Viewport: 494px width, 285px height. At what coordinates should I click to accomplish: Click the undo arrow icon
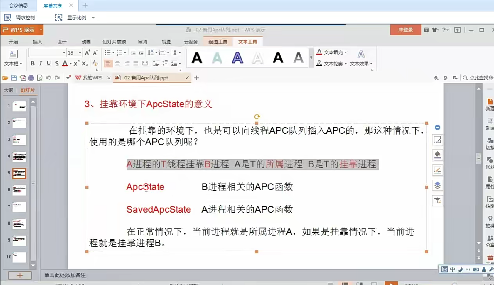(x=48, y=78)
